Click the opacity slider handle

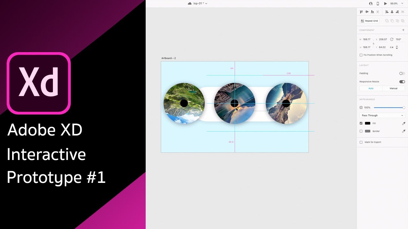tap(404, 108)
